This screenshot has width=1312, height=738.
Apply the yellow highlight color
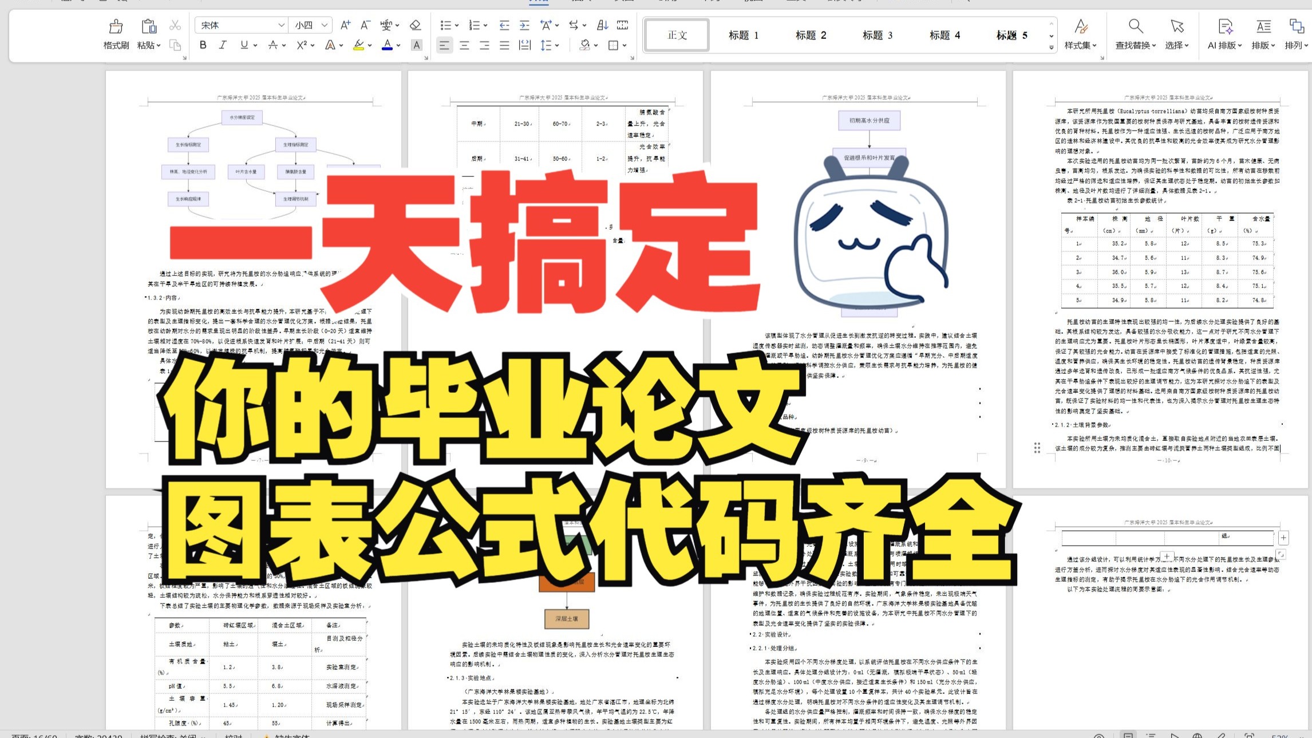pyautogui.click(x=359, y=45)
